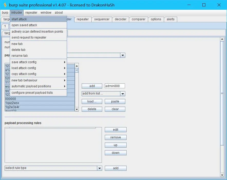Open the payload set type dropdown arrow
The height and width of the screenshot is (180, 227).
(123, 55)
